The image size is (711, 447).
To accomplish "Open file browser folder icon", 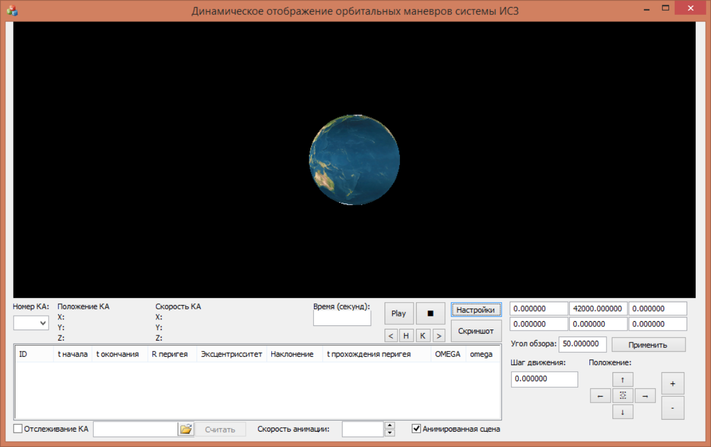I will 186,429.
